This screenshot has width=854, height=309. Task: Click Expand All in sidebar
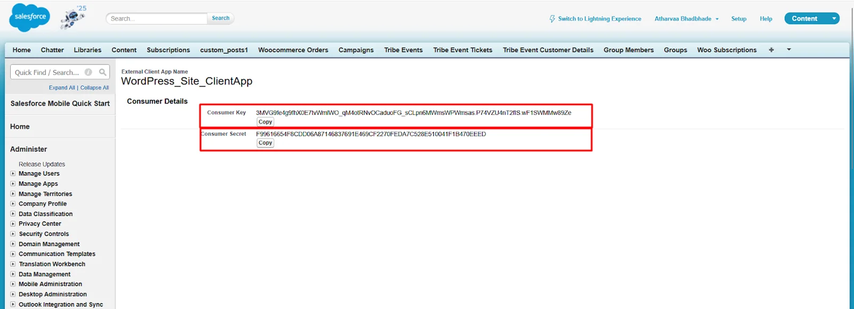coord(62,88)
